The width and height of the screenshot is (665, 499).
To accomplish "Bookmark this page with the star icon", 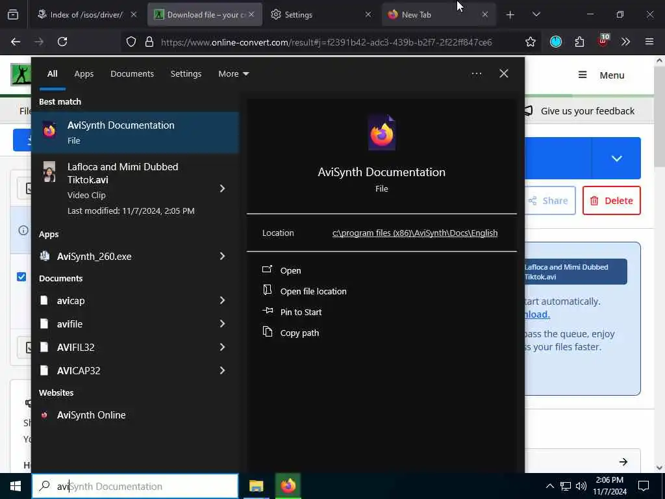I will [x=530, y=42].
